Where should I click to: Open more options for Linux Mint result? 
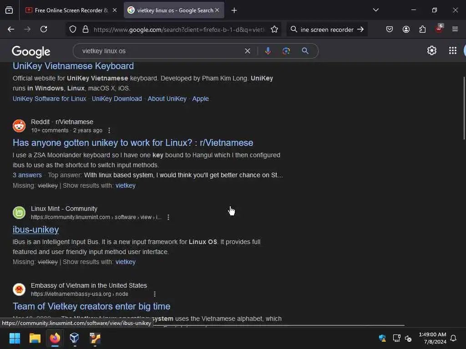pyautogui.click(x=168, y=217)
